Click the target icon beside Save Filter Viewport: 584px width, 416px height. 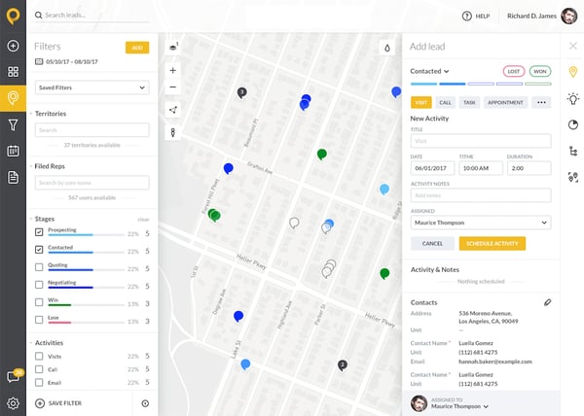(x=145, y=403)
